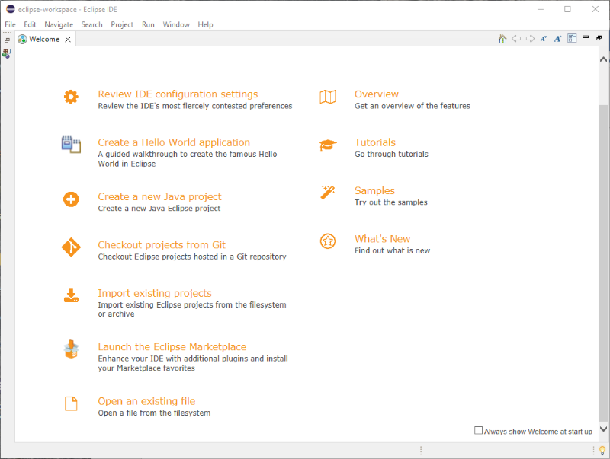
Task: Click the Hello World application icon
Action: coord(71,145)
